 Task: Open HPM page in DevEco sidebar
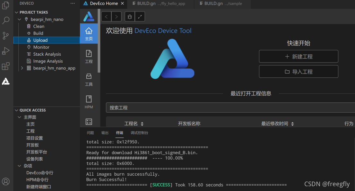pos(89,102)
